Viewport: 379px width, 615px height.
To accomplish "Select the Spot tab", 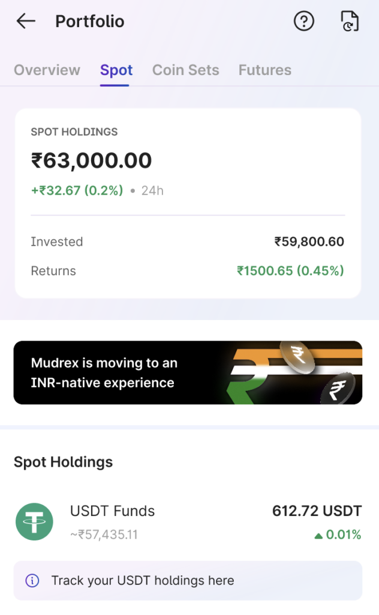I will (116, 70).
